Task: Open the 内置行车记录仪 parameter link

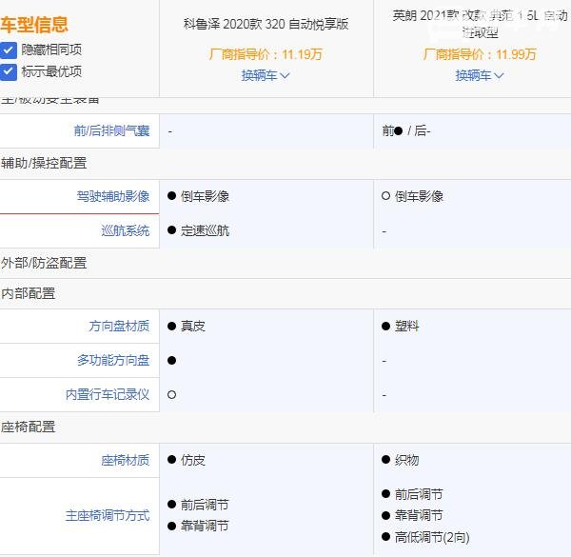Action: click(108, 394)
